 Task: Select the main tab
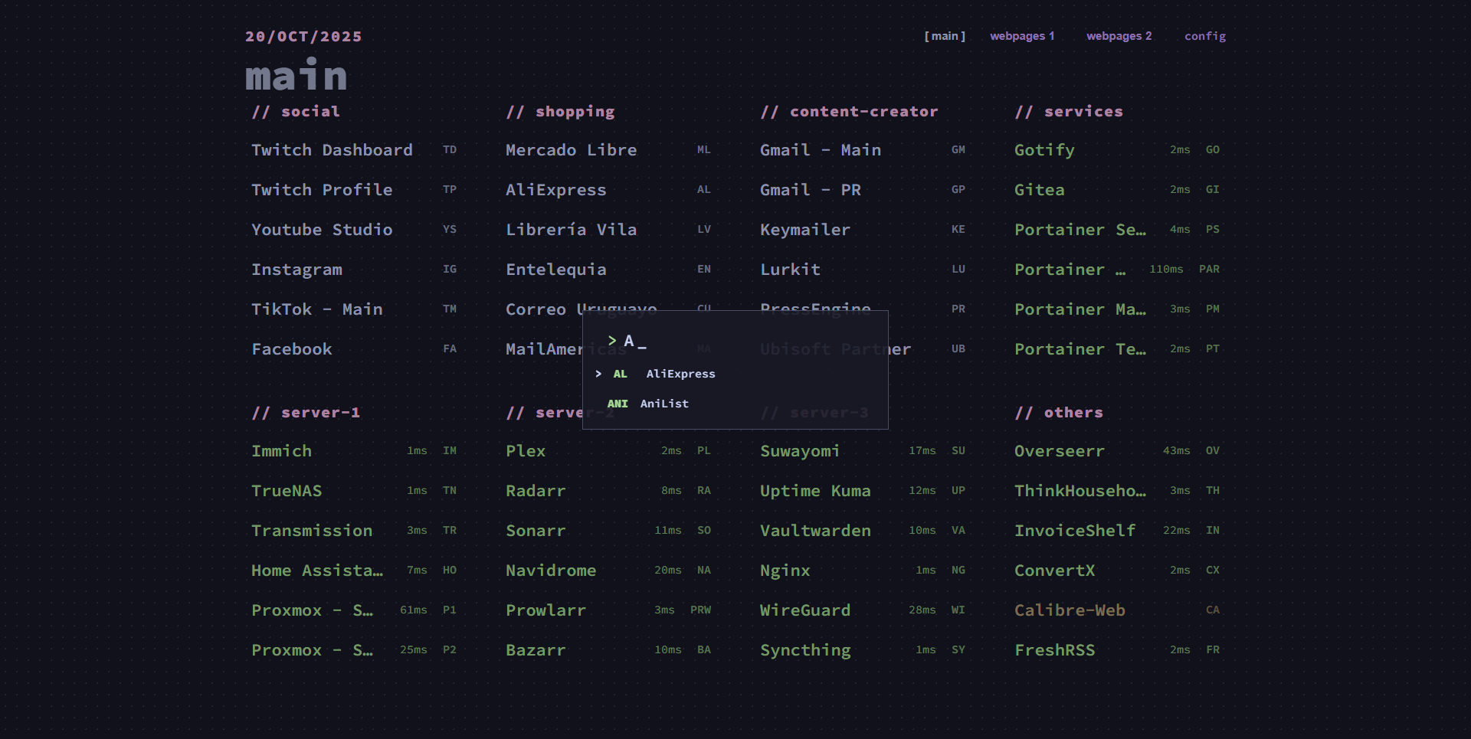tap(945, 36)
